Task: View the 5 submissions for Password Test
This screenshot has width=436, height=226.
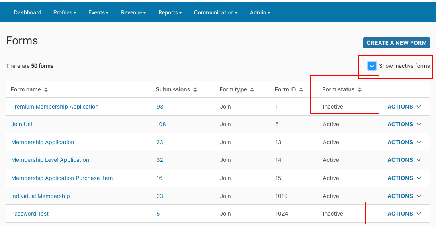Action: point(158,214)
